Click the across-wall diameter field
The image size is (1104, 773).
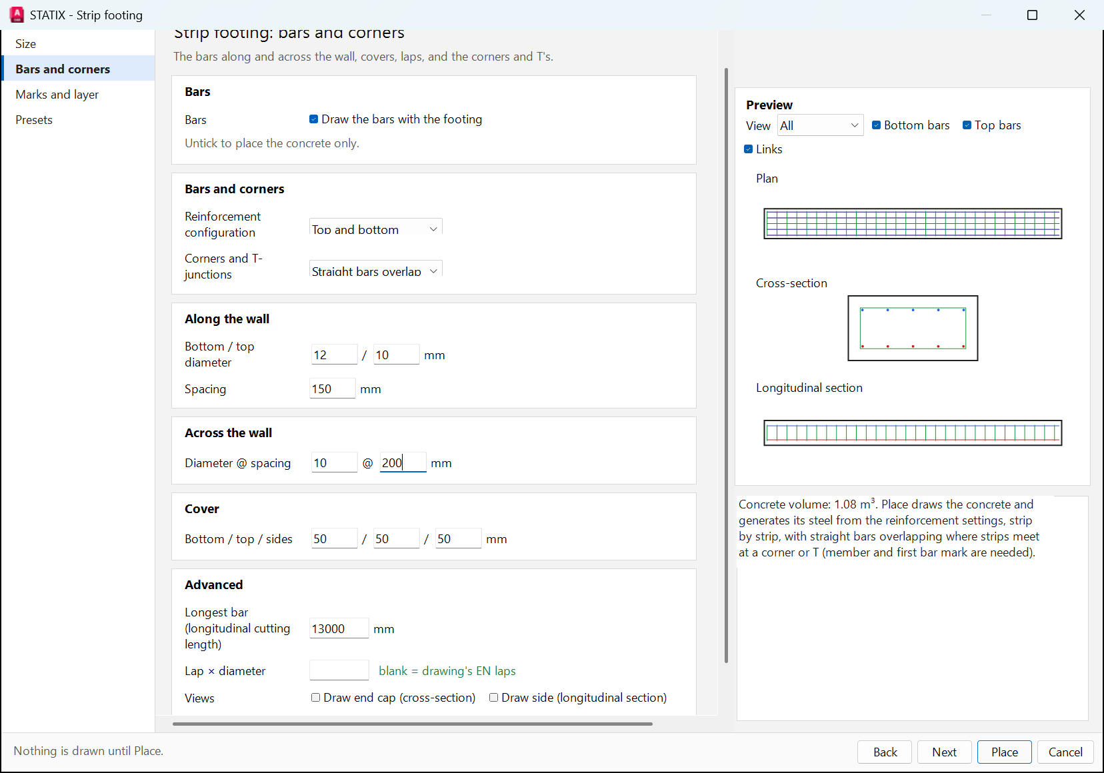coord(334,462)
